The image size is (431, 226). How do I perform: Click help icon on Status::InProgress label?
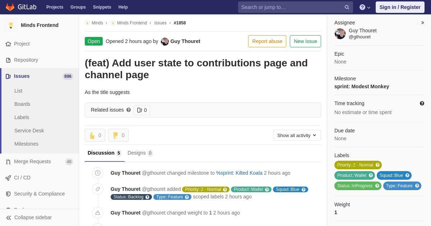[x=377, y=186]
